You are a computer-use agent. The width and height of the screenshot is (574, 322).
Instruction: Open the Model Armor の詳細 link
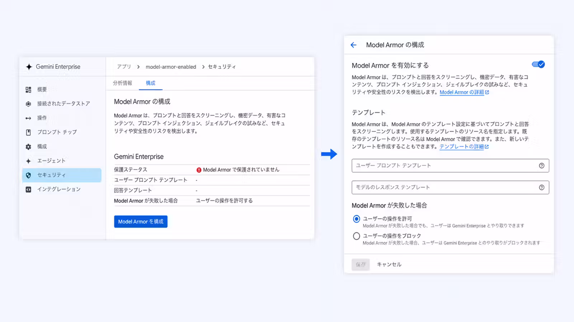(464, 92)
